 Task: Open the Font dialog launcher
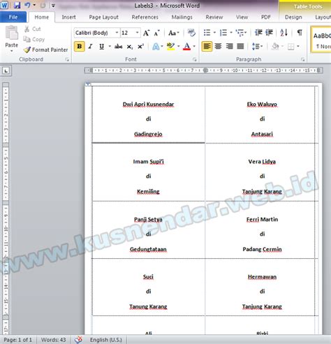(195, 59)
